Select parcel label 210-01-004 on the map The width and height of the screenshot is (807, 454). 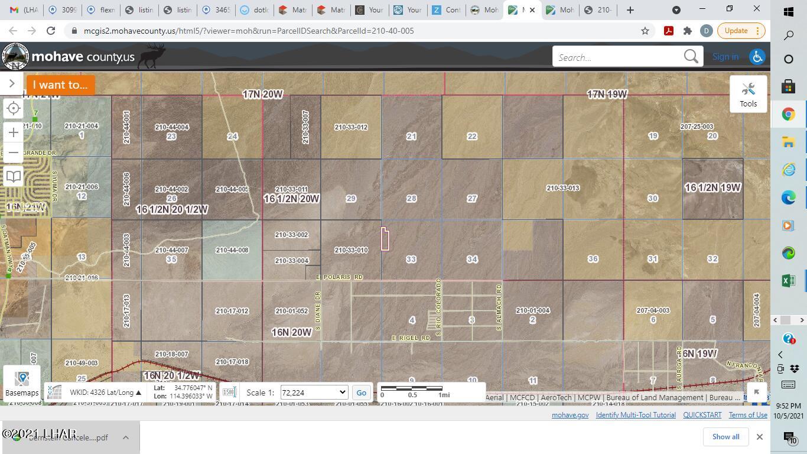tap(532, 310)
